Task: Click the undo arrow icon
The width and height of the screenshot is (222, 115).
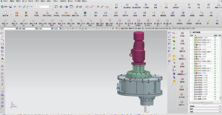Action: pyautogui.click(x=15, y=7)
